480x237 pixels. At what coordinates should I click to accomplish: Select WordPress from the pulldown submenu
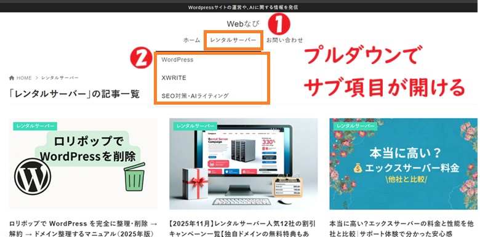click(x=178, y=60)
